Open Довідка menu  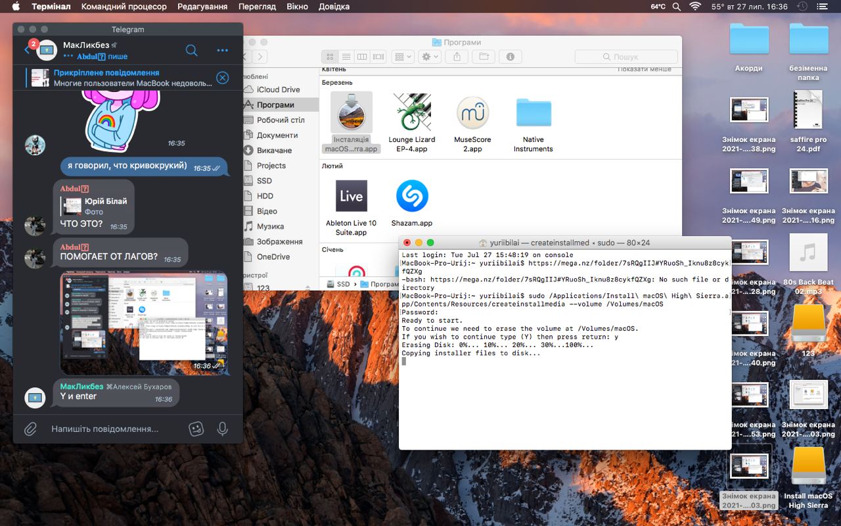pyautogui.click(x=334, y=7)
